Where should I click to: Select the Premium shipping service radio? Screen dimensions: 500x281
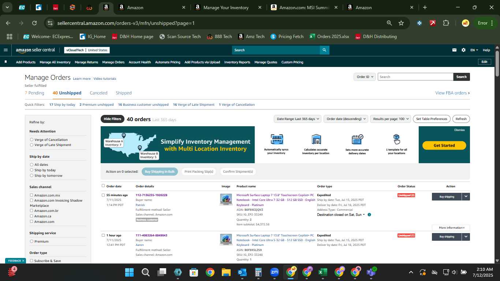click(32, 241)
